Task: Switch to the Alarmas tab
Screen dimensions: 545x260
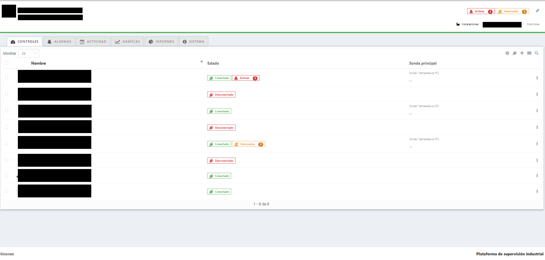Action: click(x=59, y=42)
